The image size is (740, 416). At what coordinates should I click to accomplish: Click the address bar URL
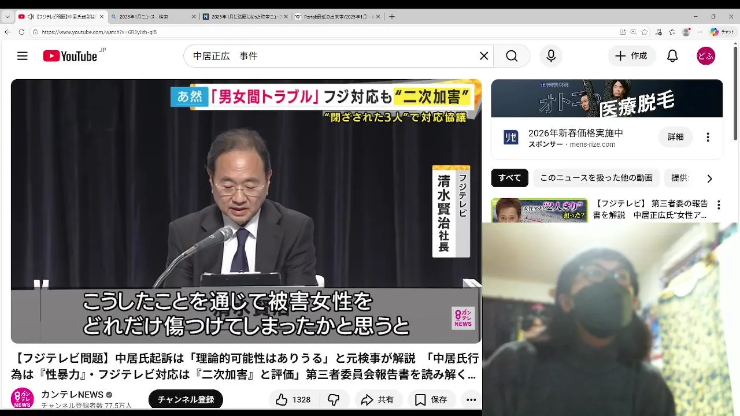click(99, 32)
